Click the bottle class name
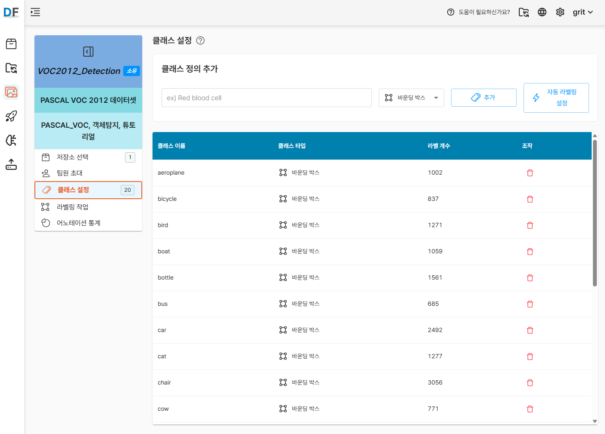 click(x=165, y=278)
